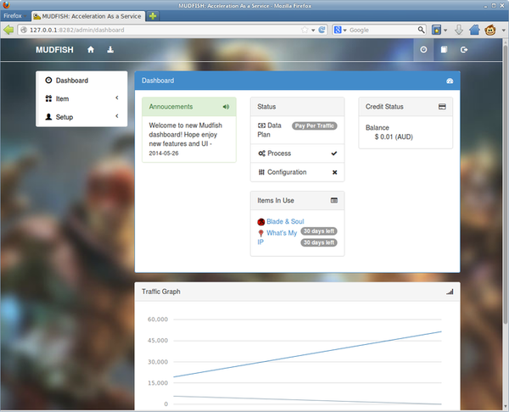
Task: Open the Firefox application menu button
Action: click(x=14, y=16)
